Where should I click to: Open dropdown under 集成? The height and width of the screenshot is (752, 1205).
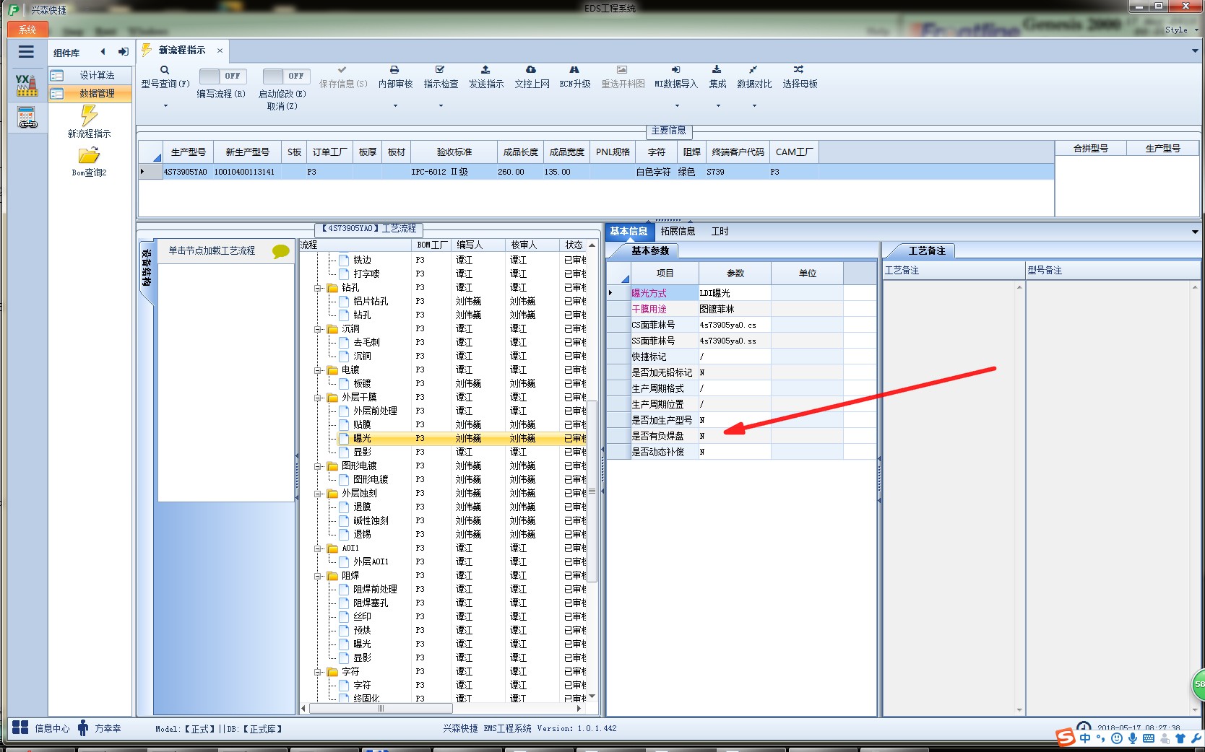718,106
